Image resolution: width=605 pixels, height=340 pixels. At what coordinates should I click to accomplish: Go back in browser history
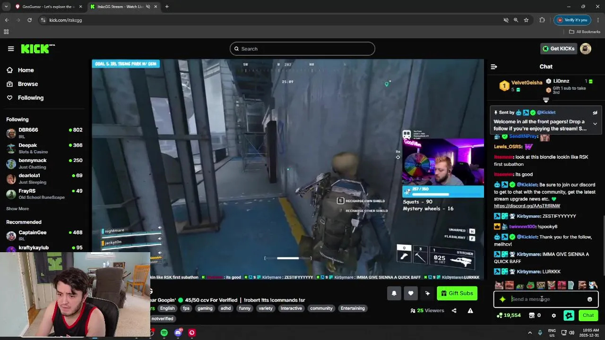point(7,20)
